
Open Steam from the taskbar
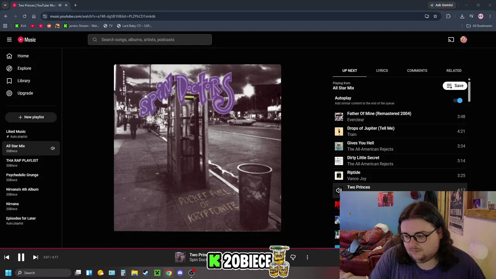coord(146,273)
